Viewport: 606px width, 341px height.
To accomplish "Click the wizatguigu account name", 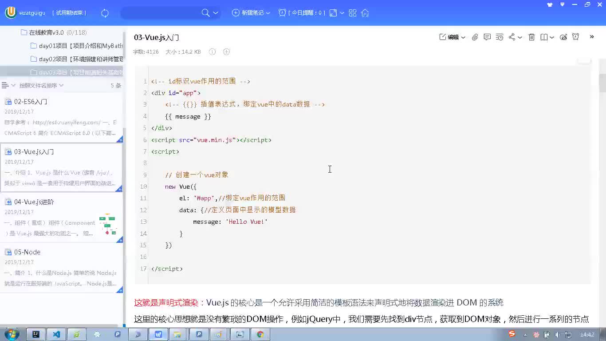I will [x=32, y=13].
